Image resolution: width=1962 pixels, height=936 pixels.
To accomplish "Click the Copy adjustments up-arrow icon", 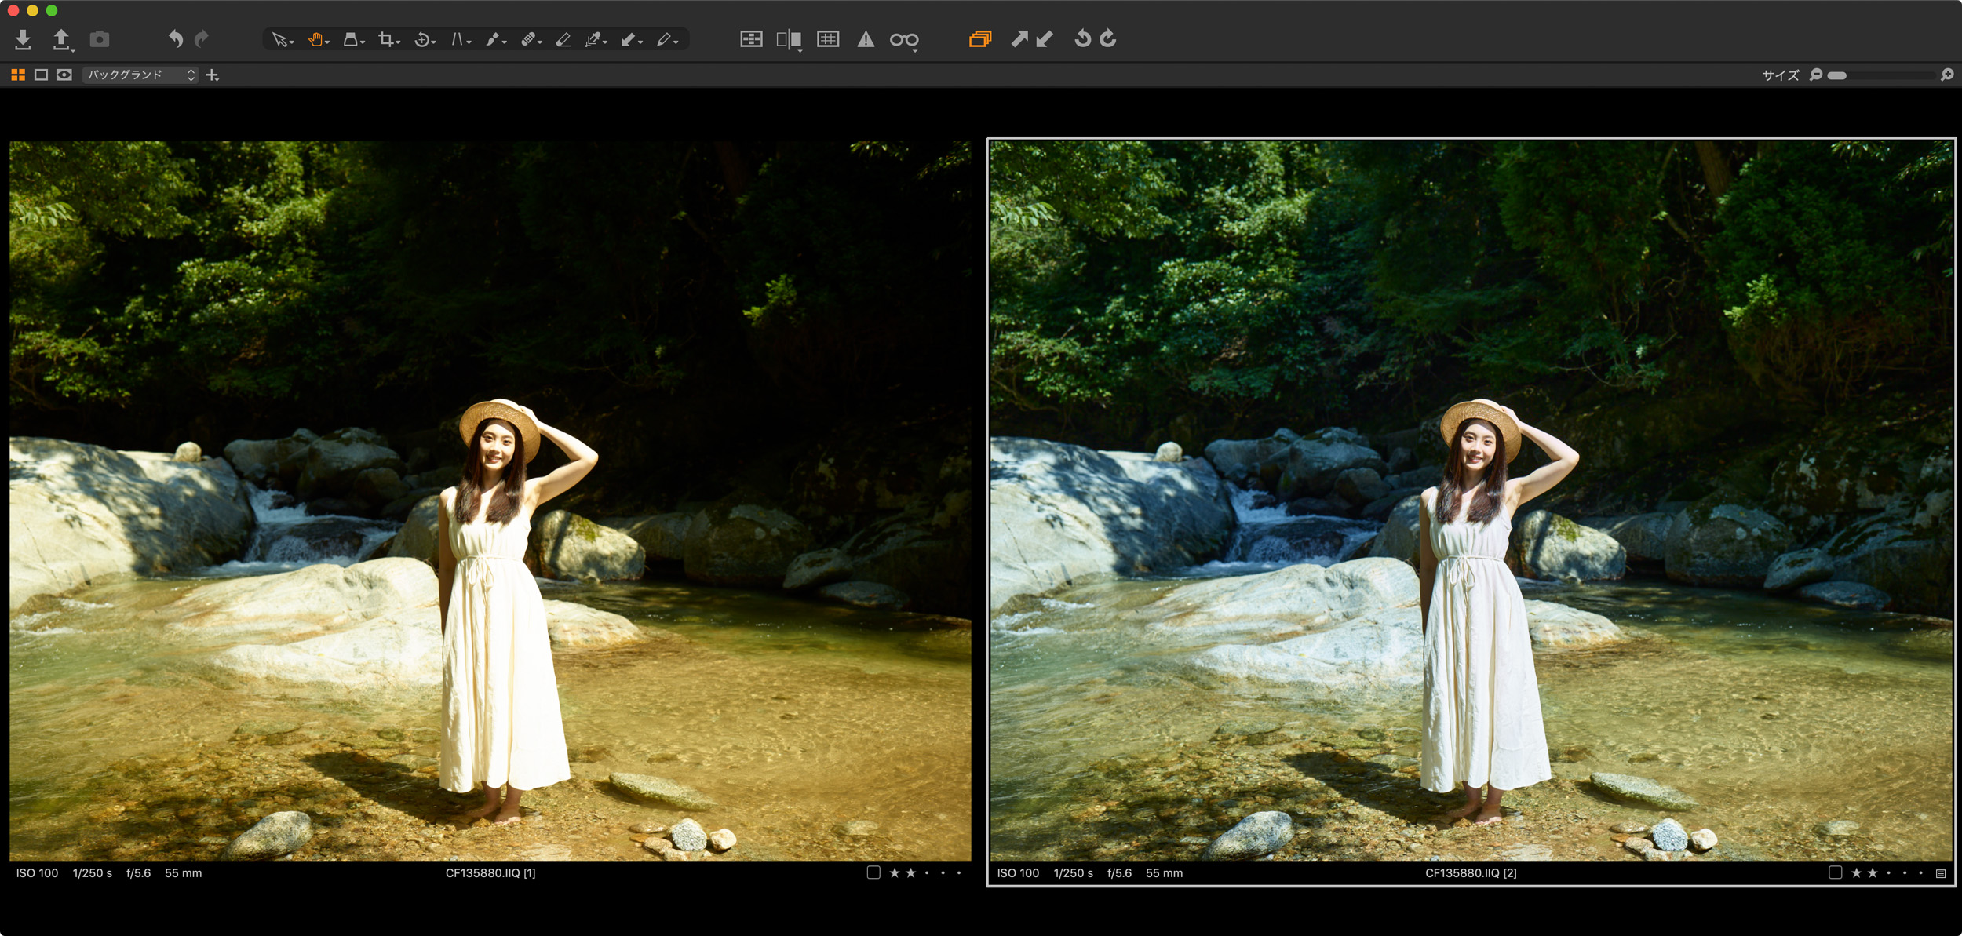I will click(1019, 38).
